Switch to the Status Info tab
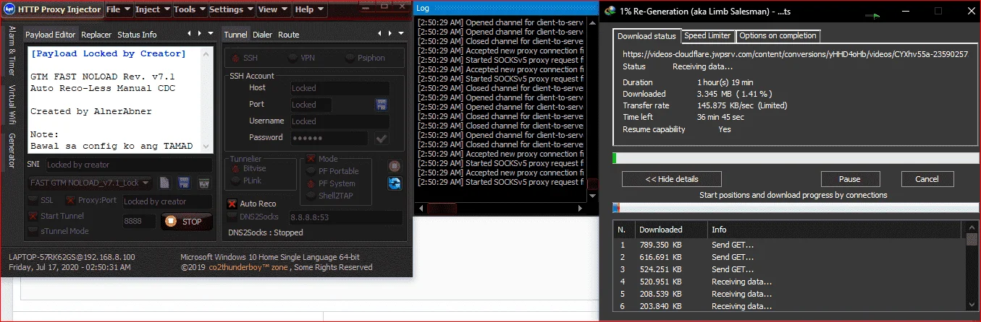This screenshot has height=322, width=981. (137, 35)
